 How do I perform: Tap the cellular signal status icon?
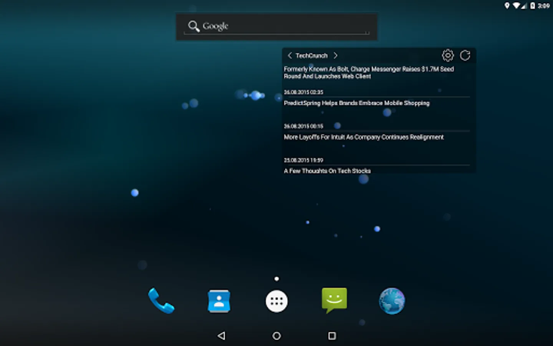(x=524, y=6)
